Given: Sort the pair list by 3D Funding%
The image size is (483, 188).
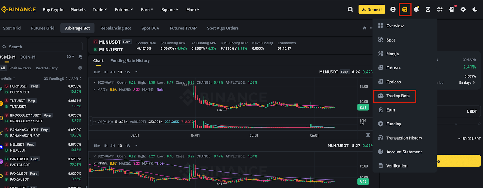Looking at the screenshot, I should click(x=56, y=79).
